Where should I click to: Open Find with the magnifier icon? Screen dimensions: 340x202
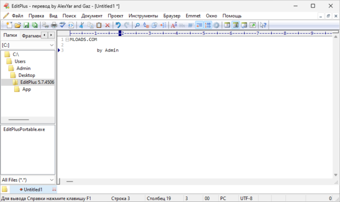click(137, 25)
